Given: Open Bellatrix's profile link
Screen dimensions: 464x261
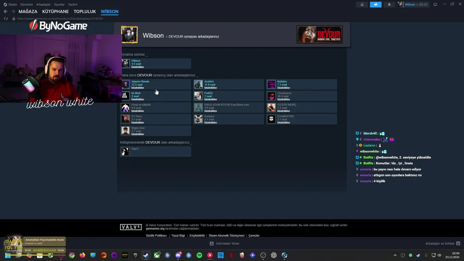Looking at the screenshot, I should point(282,82).
